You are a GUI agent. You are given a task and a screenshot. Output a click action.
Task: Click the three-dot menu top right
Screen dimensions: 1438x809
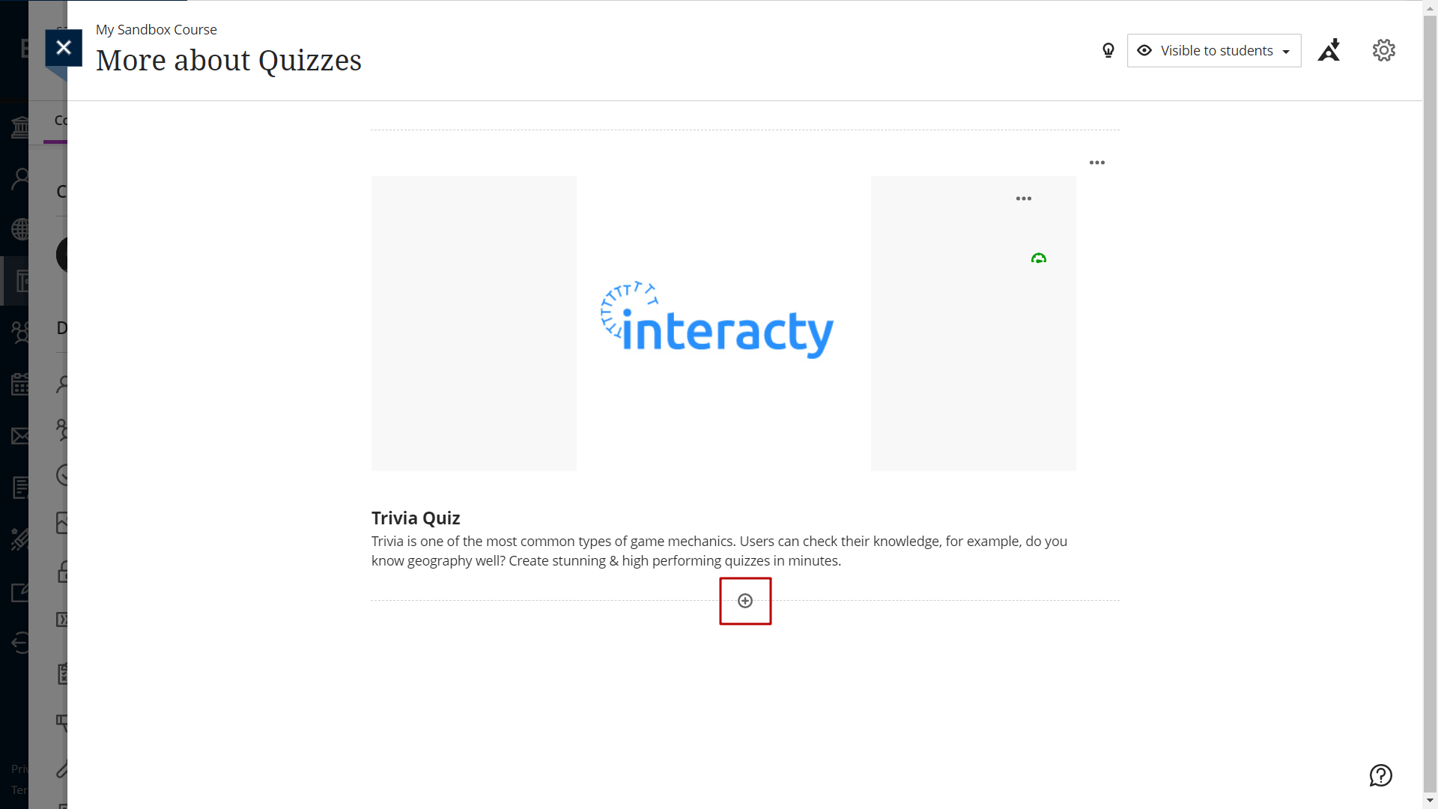1096,162
